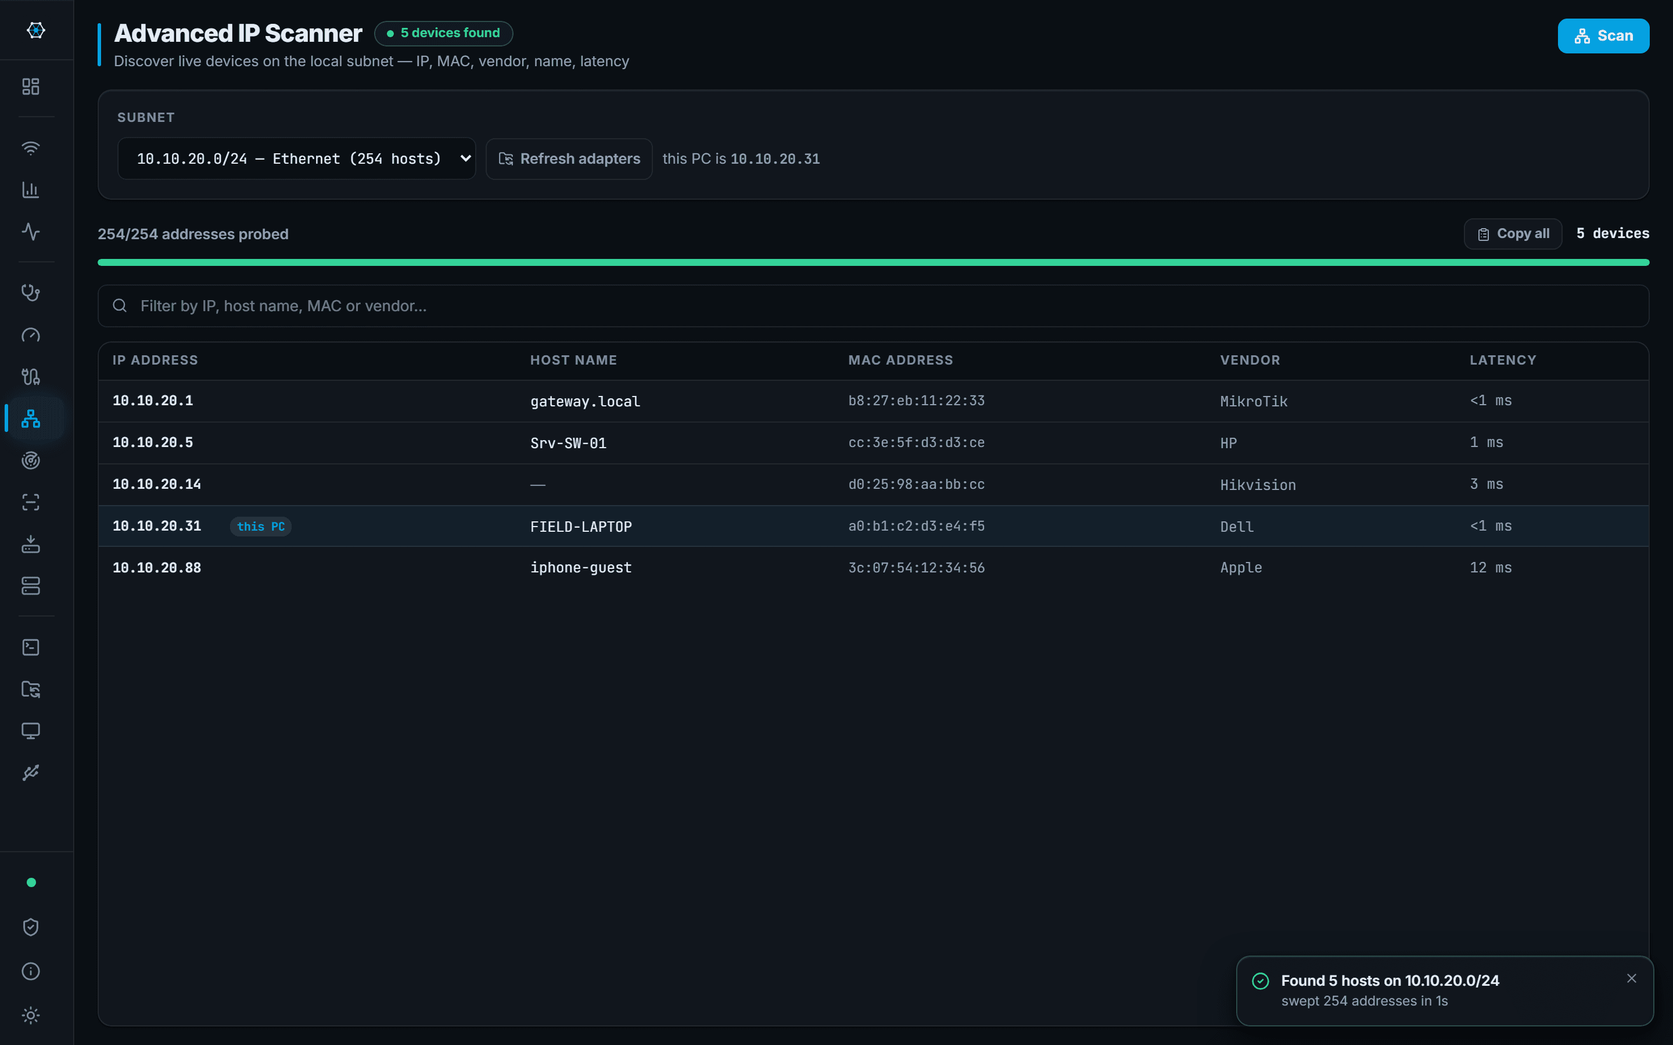1673x1045 pixels.
Task: Open the shield check icon in sidebar
Action: [30, 927]
